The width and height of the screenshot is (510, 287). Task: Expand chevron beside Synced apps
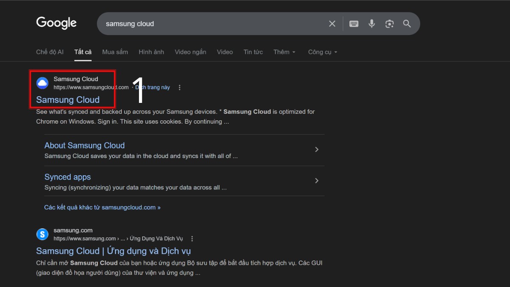click(x=317, y=181)
